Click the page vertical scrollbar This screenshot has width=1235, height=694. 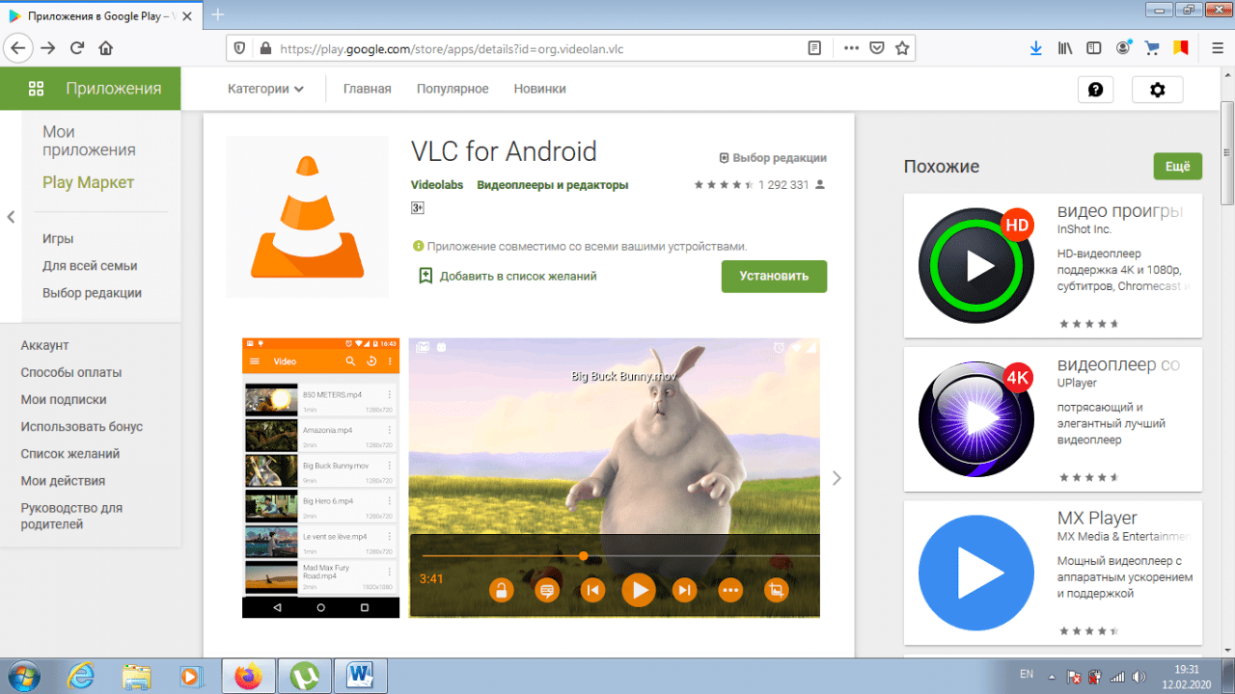point(1227,154)
